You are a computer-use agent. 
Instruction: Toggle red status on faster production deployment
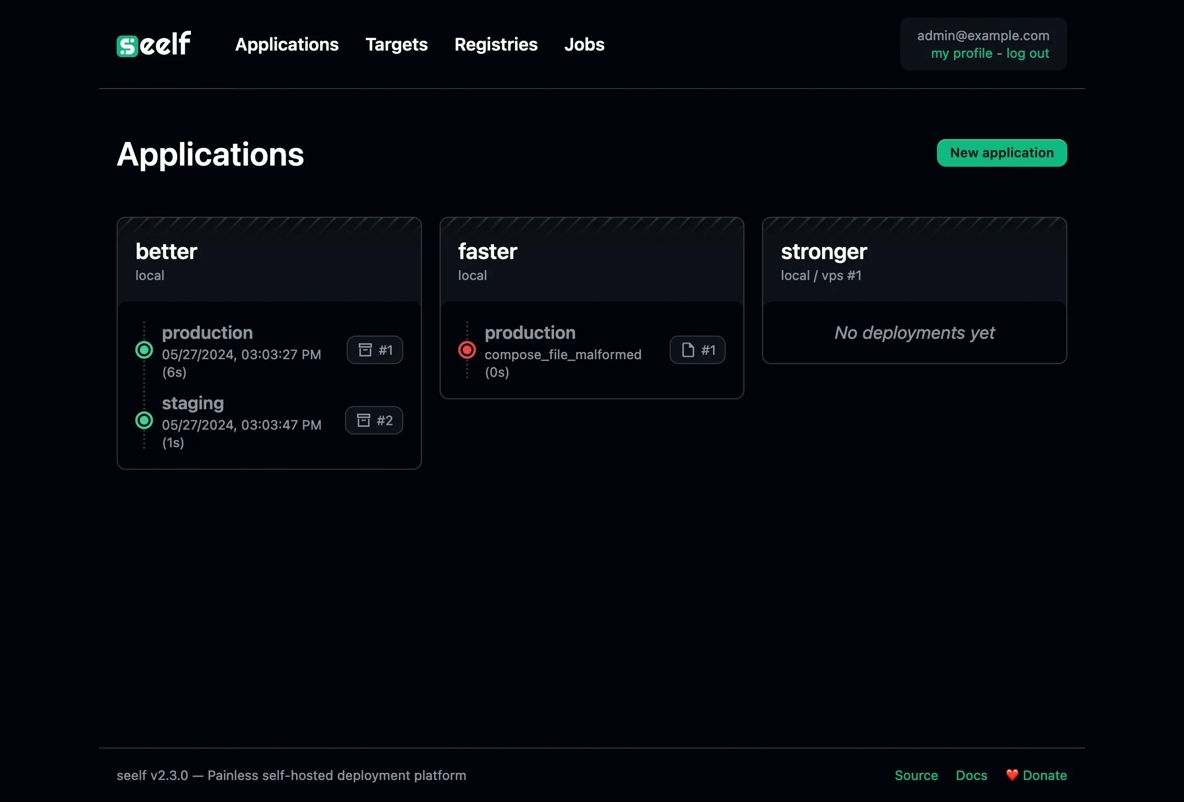click(466, 350)
